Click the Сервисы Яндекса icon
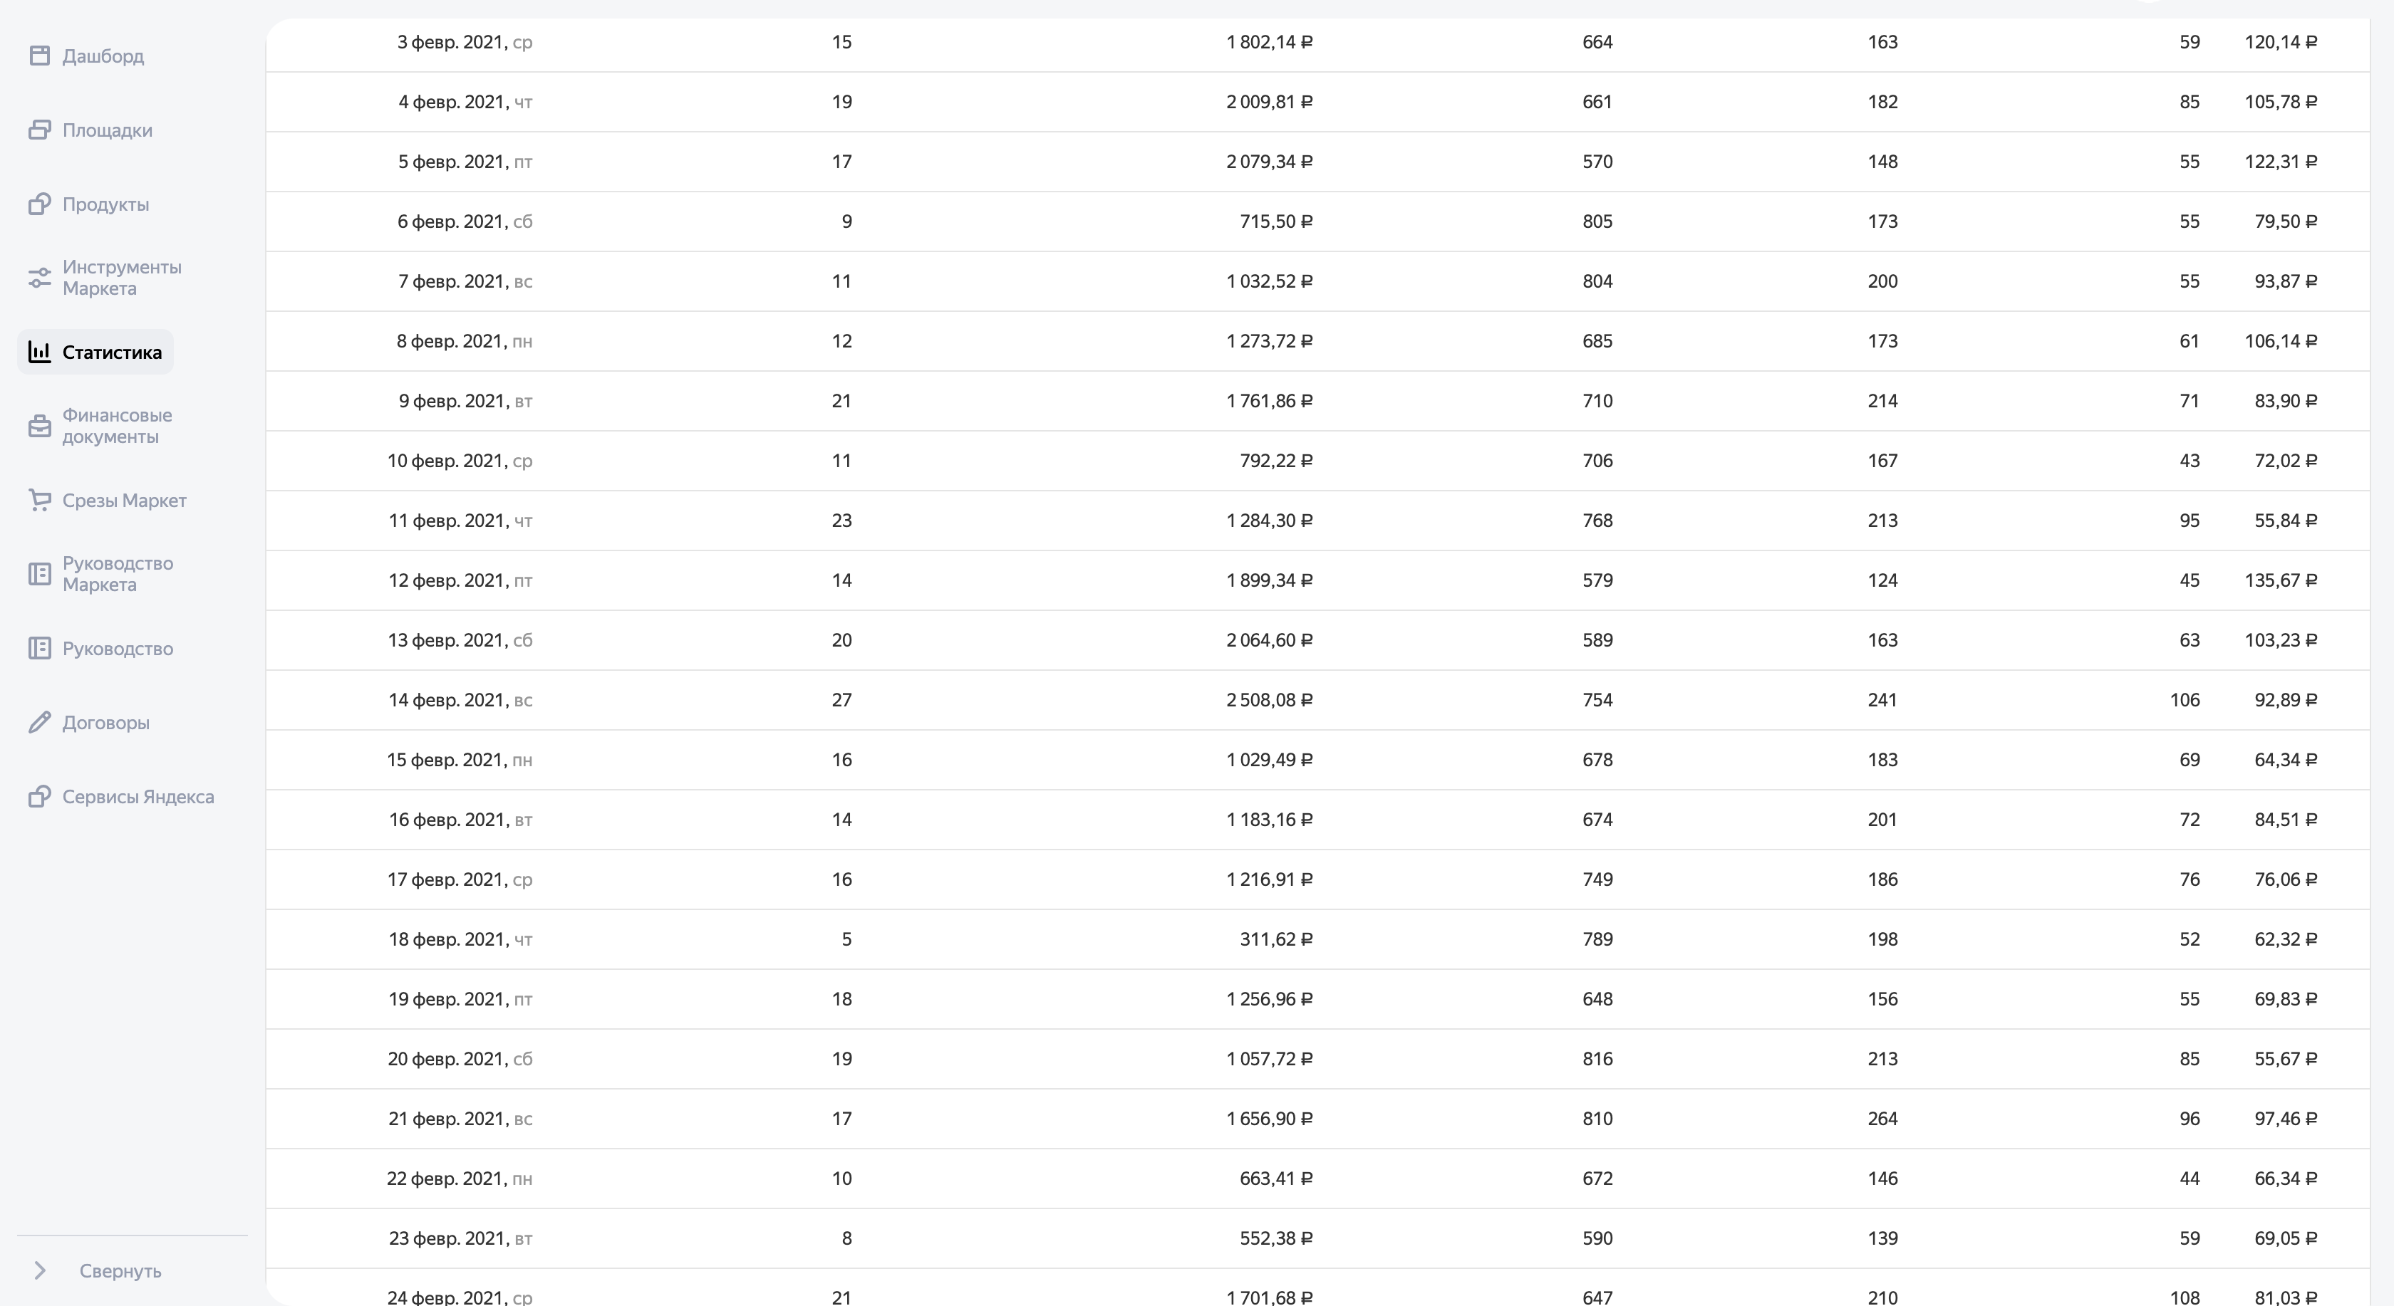Screen dimensions: 2394x1306 coord(39,797)
